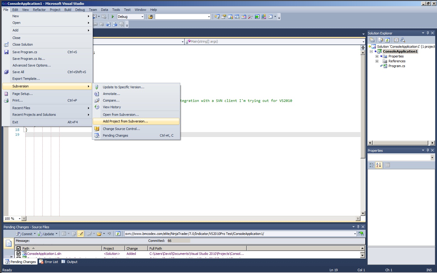Click the Properties icon in Solution Explorer toolbar
The height and width of the screenshot is (273, 437).
click(x=372, y=40)
